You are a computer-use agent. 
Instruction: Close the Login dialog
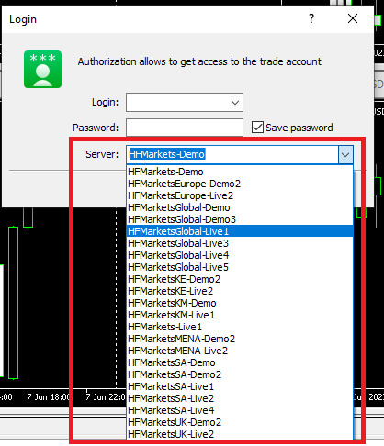coord(353,18)
